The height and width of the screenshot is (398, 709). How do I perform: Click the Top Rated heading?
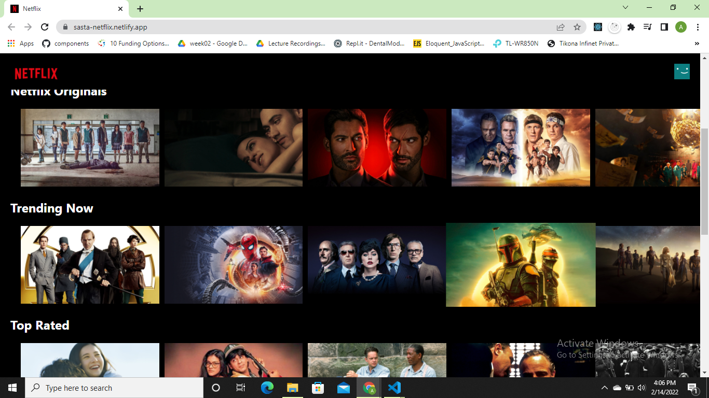point(40,325)
